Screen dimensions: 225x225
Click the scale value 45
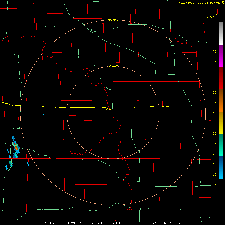(215, 103)
